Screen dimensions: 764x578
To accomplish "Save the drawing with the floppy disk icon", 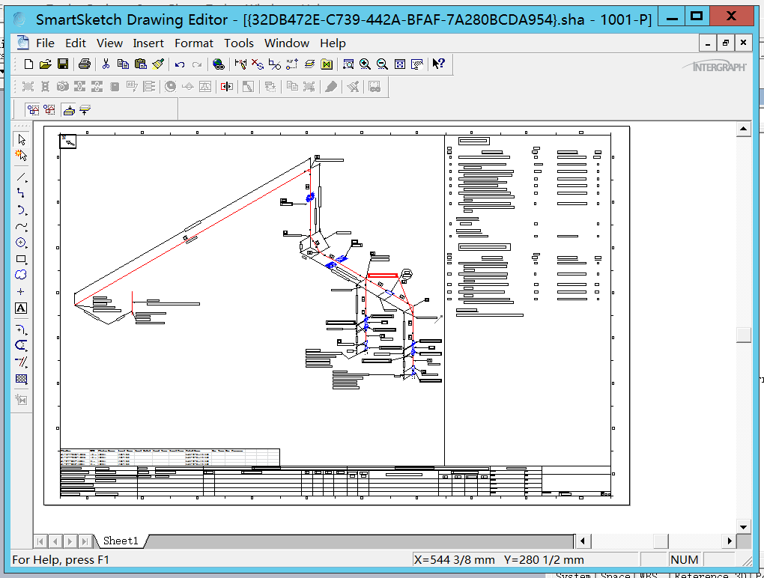I will (x=63, y=64).
